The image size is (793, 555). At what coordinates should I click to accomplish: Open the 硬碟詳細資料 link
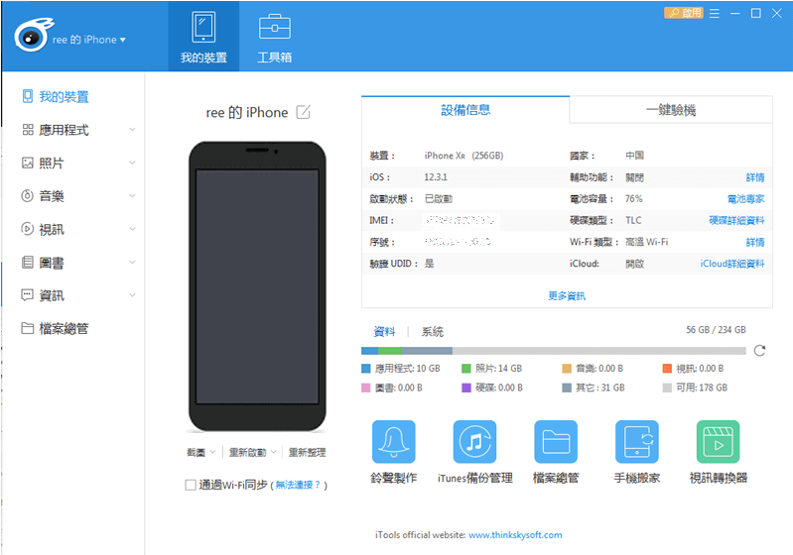pyautogui.click(x=736, y=220)
